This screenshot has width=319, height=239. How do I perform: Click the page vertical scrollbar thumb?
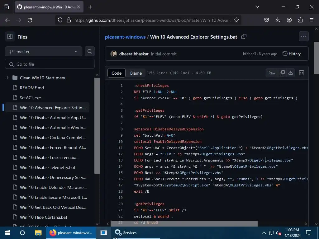tap(316, 58)
